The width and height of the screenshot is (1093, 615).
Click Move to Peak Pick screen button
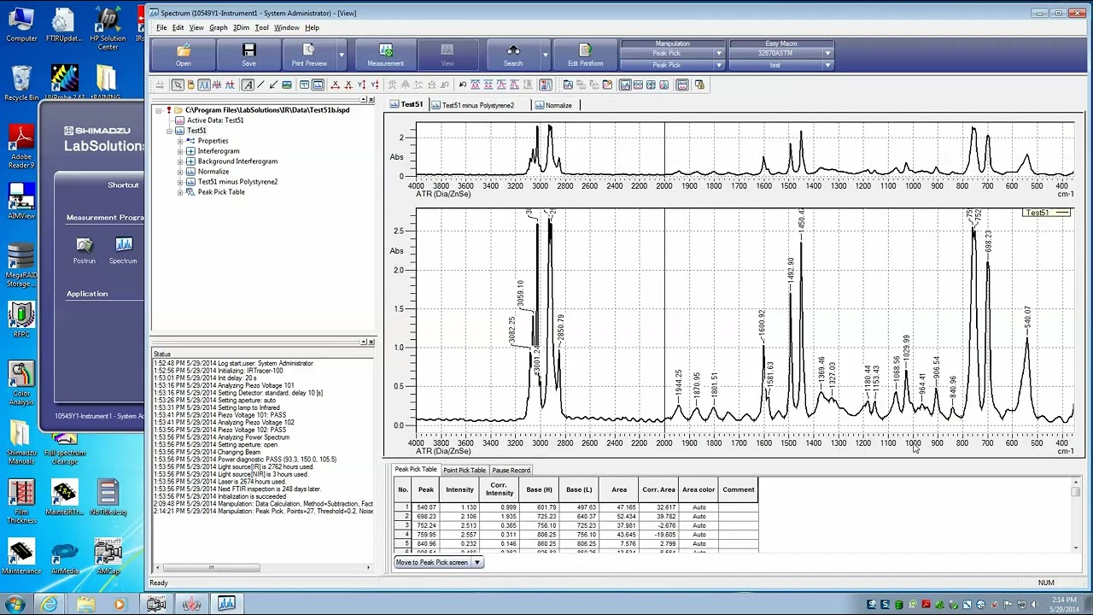432,562
